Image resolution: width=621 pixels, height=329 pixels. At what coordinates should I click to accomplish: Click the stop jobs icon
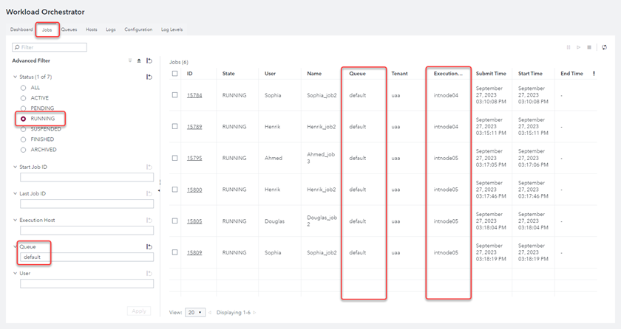tap(589, 47)
